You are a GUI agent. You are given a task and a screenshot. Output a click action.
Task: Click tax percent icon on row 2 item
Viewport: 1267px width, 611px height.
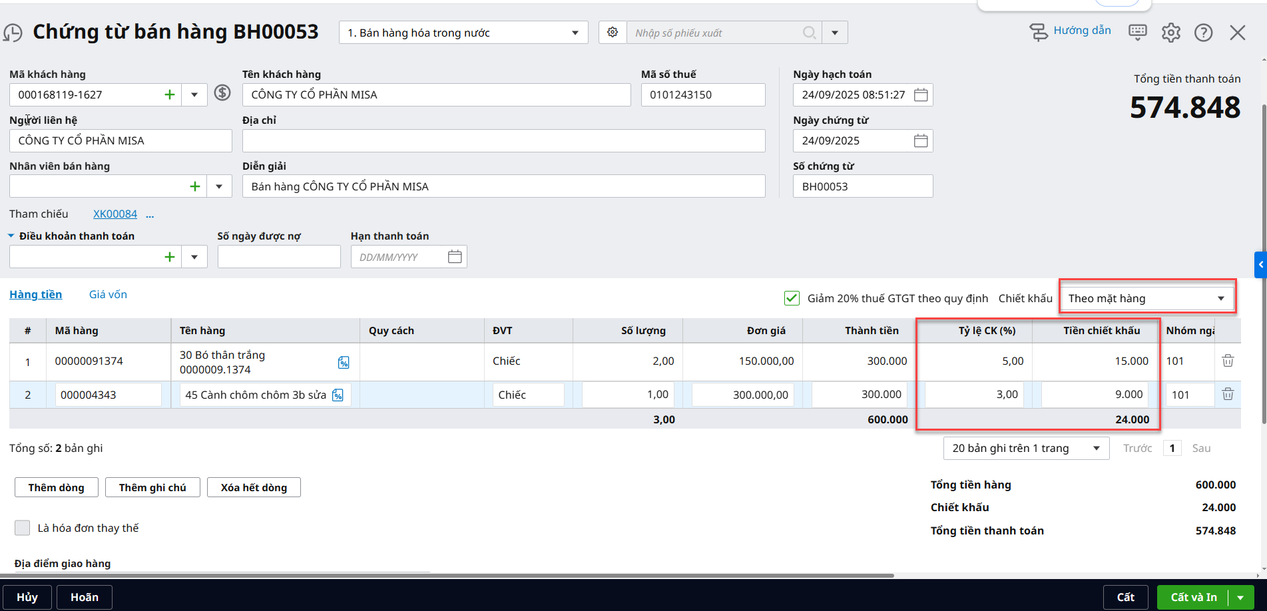coord(338,395)
